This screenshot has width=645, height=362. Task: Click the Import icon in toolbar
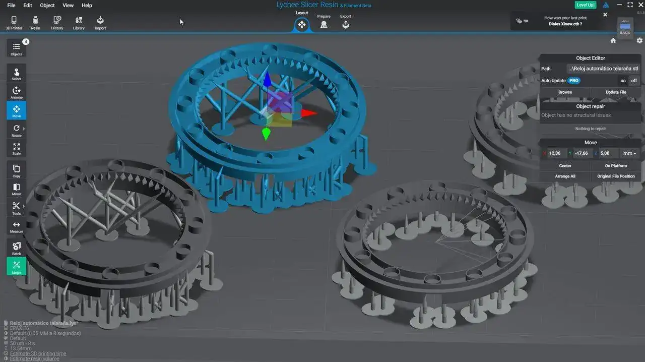(100, 22)
